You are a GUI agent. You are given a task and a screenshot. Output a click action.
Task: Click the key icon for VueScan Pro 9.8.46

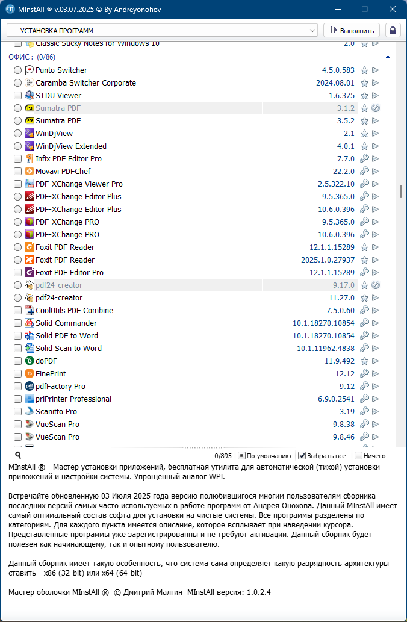pos(364,437)
